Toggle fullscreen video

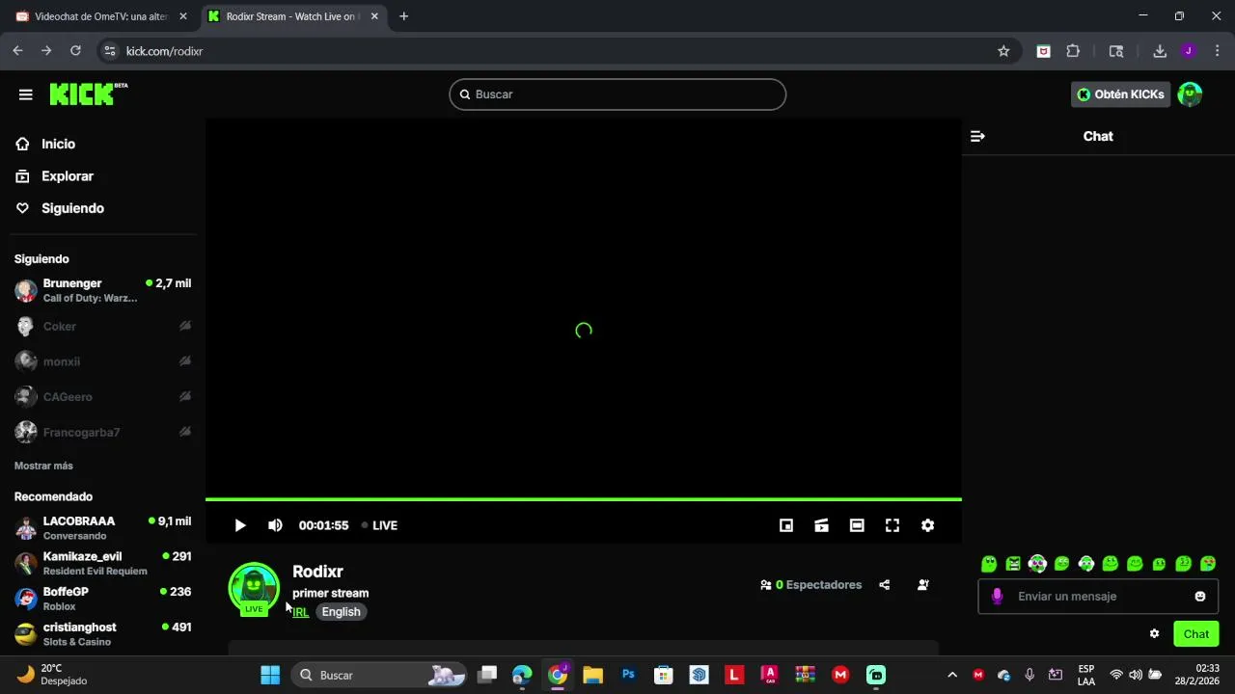coord(892,525)
